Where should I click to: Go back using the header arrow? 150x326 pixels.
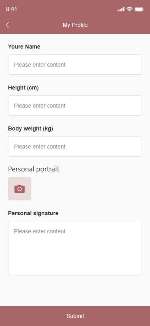(x=8, y=25)
